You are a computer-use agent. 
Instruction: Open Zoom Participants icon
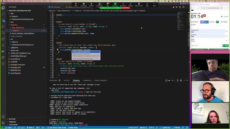point(100,4)
